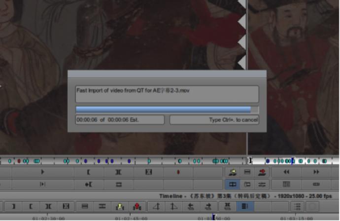This screenshot has height=221, width=340.
Task: Click the Fade Effect left-triangle button
Action: [x=156, y=206]
